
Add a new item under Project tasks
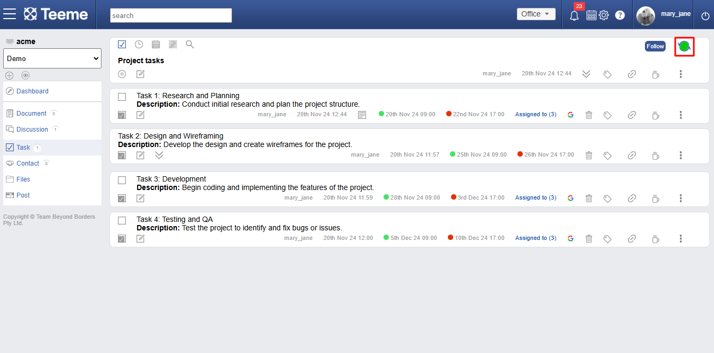point(122,74)
